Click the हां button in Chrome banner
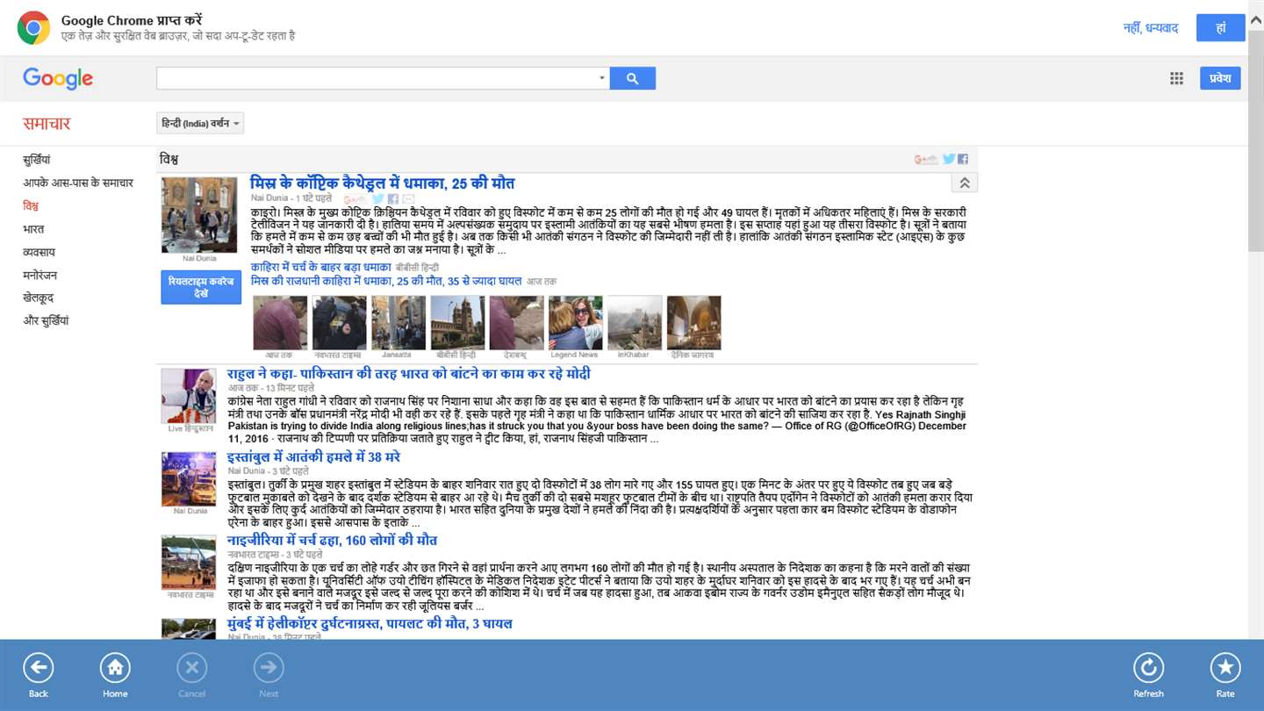 pyautogui.click(x=1221, y=28)
